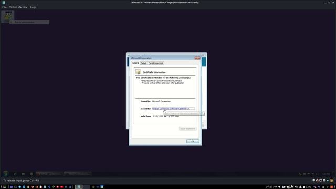Viewport: 336px width, 189px height.
Task: Click the active highlighted VMware task in host panel
Action: click(x=79, y=187)
